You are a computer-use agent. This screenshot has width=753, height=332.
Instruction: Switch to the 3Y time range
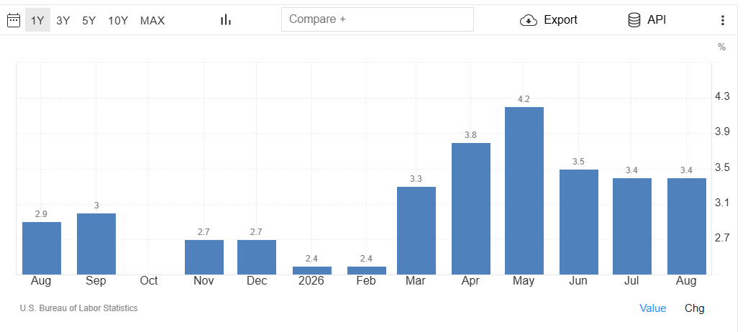(63, 20)
